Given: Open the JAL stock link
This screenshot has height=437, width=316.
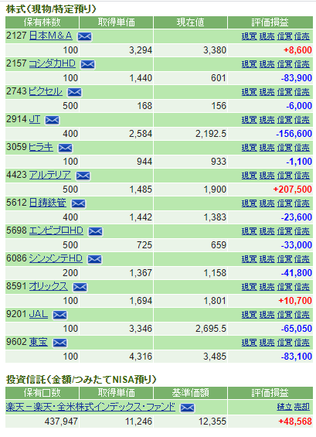Looking at the screenshot, I should (39, 314).
